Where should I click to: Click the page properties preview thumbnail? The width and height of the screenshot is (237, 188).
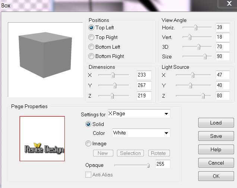42,139
